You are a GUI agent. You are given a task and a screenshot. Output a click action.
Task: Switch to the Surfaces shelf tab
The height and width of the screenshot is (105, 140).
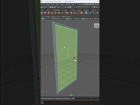pyautogui.click(x=49, y=10)
